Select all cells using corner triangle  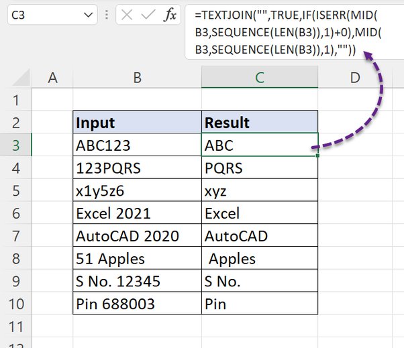click(x=21, y=78)
